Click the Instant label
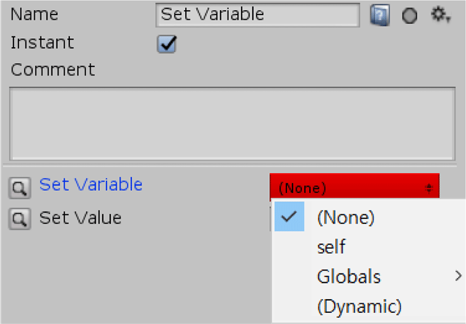This screenshot has width=466, height=324. click(x=42, y=43)
